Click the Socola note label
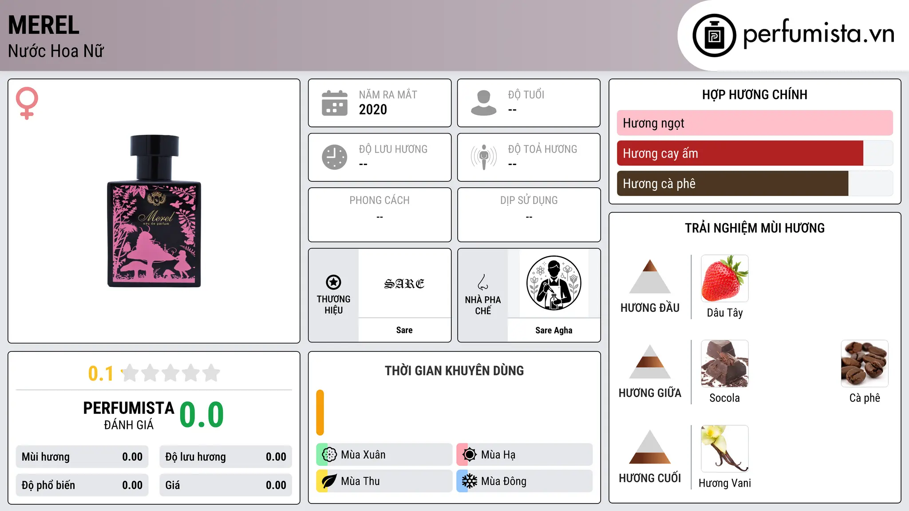The height and width of the screenshot is (511, 909). tap(725, 398)
